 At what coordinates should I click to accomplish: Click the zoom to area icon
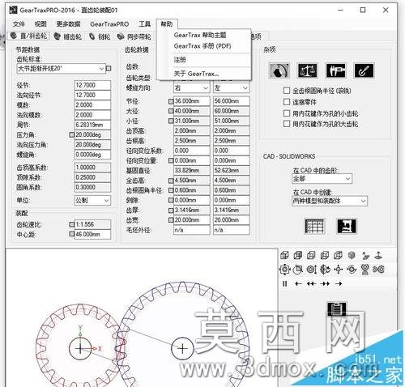[298, 270]
